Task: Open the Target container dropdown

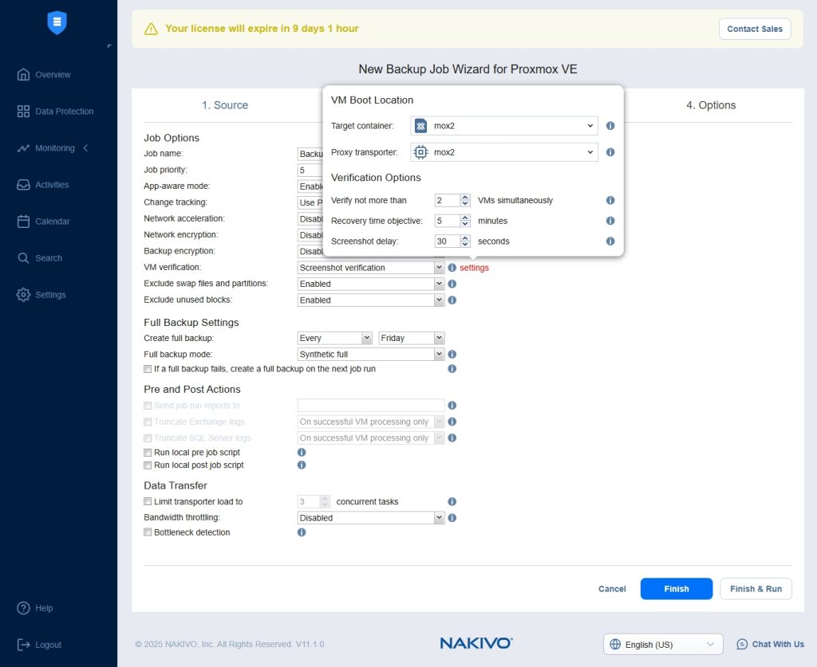Action: pos(504,126)
